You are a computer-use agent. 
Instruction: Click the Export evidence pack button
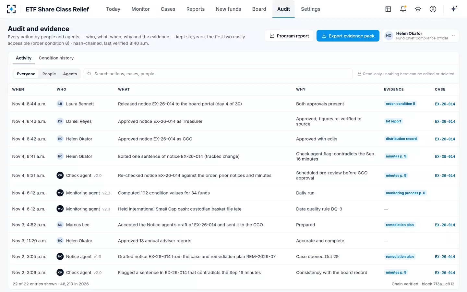click(x=348, y=36)
